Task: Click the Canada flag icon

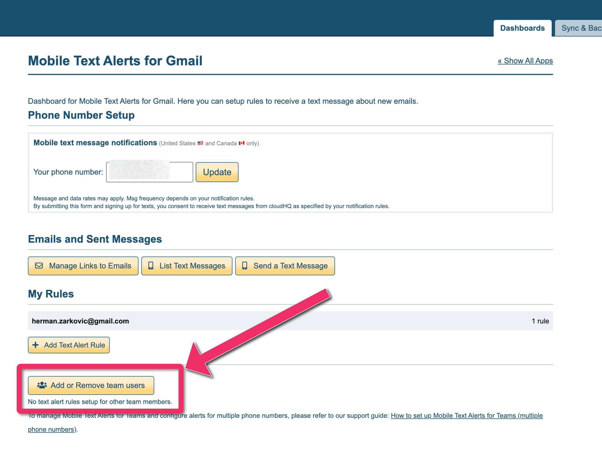Action: click(242, 143)
